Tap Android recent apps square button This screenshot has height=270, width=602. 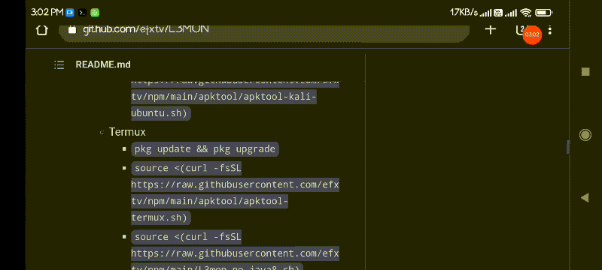[x=585, y=72]
